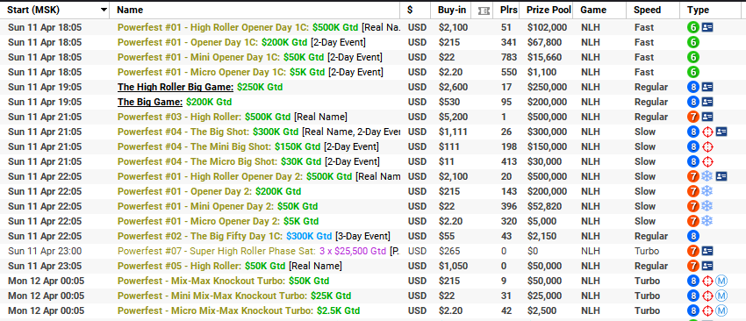Click the snowflake freezeout icon in High Roller Opener Day 2 row
This screenshot has height=321, width=746.
(x=707, y=176)
